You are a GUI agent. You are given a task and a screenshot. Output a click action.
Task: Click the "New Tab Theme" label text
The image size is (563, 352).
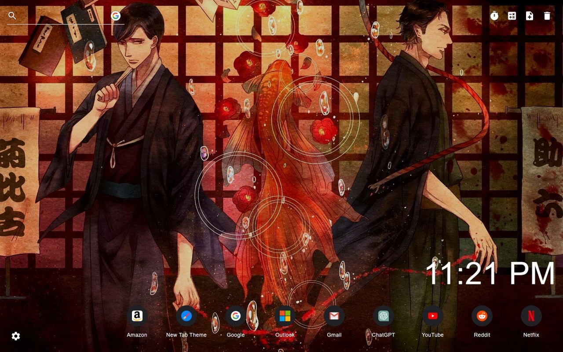tap(186, 335)
